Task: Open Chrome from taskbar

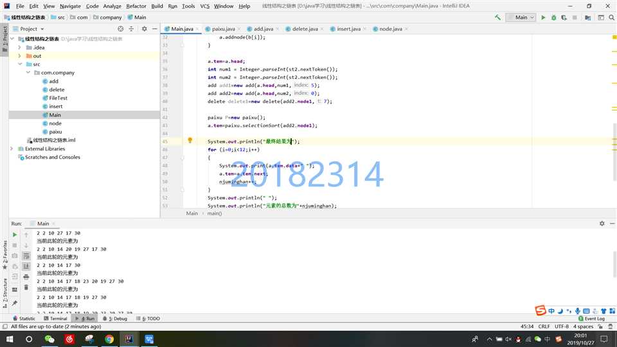Action: point(109,339)
